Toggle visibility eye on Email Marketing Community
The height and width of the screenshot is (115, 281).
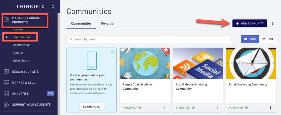tap(246, 107)
